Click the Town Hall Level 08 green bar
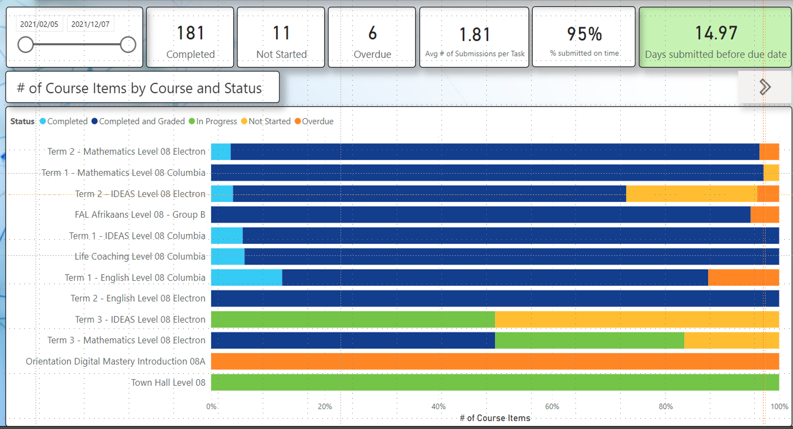793x429 pixels. pos(495,382)
